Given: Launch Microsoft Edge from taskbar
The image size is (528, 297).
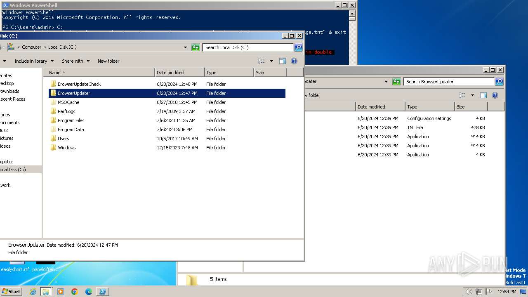Looking at the screenshot, I should click(89, 292).
